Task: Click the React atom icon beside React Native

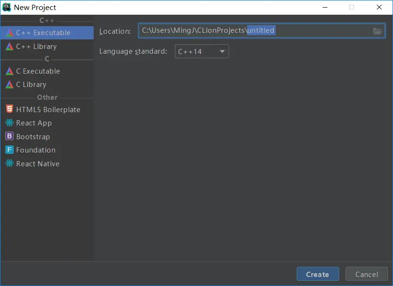Action: click(10, 163)
